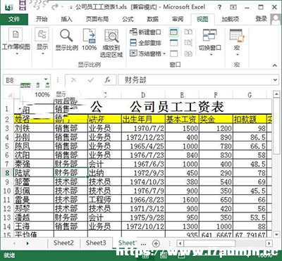282x261 pixels.
Task: Open Ribbon Display Options in title bar
Action: pyautogui.click(x=233, y=7)
